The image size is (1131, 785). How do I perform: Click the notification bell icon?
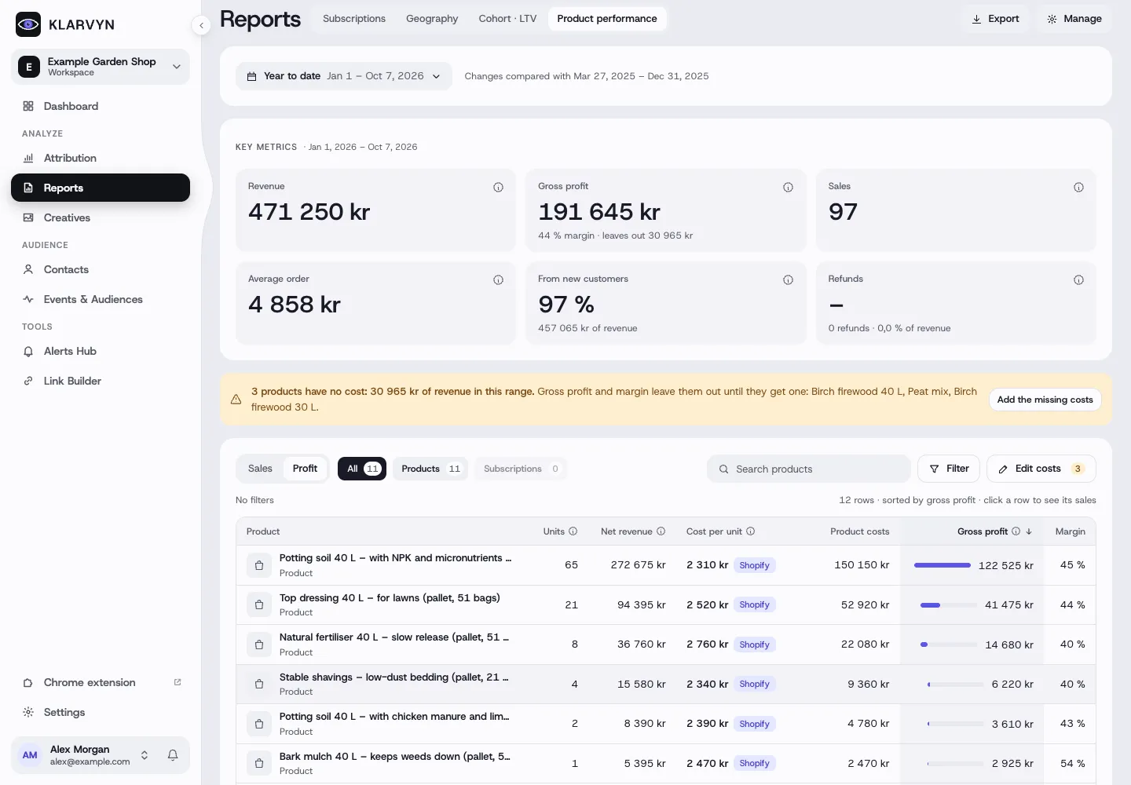tap(173, 755)
